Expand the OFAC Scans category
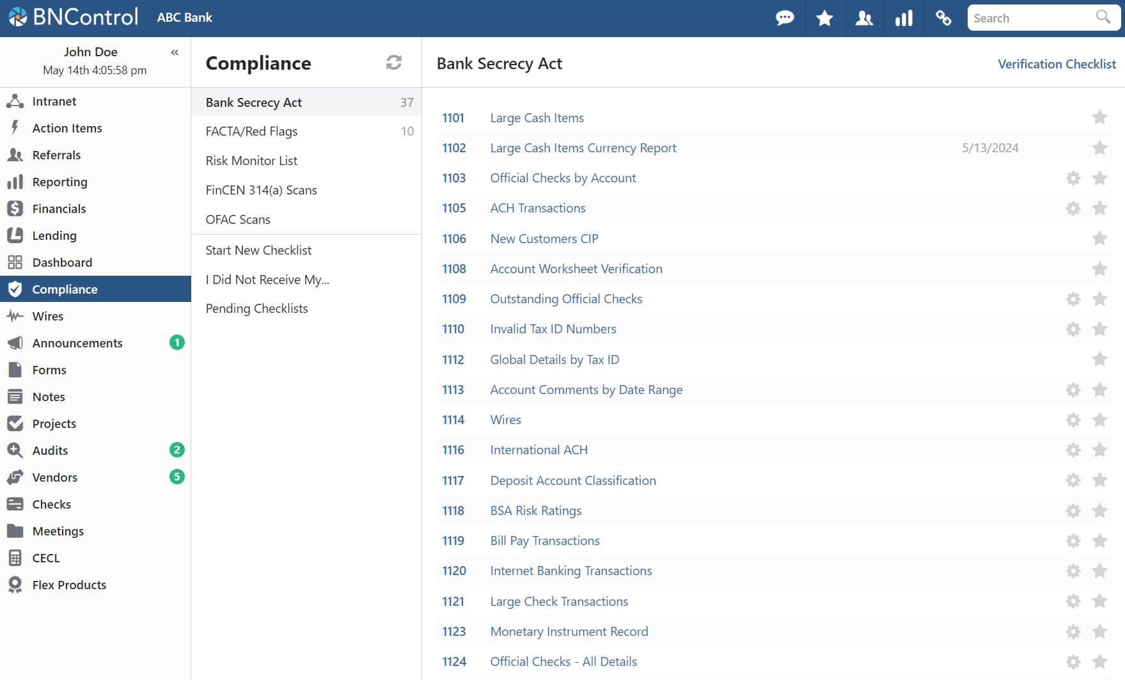1125x680 pixels. pos(238,219)
